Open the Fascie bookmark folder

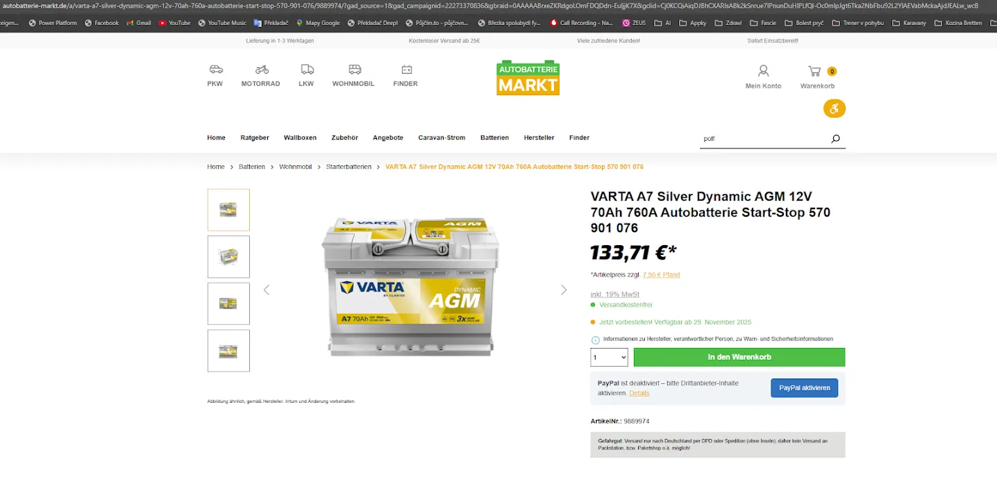[762, 23]
